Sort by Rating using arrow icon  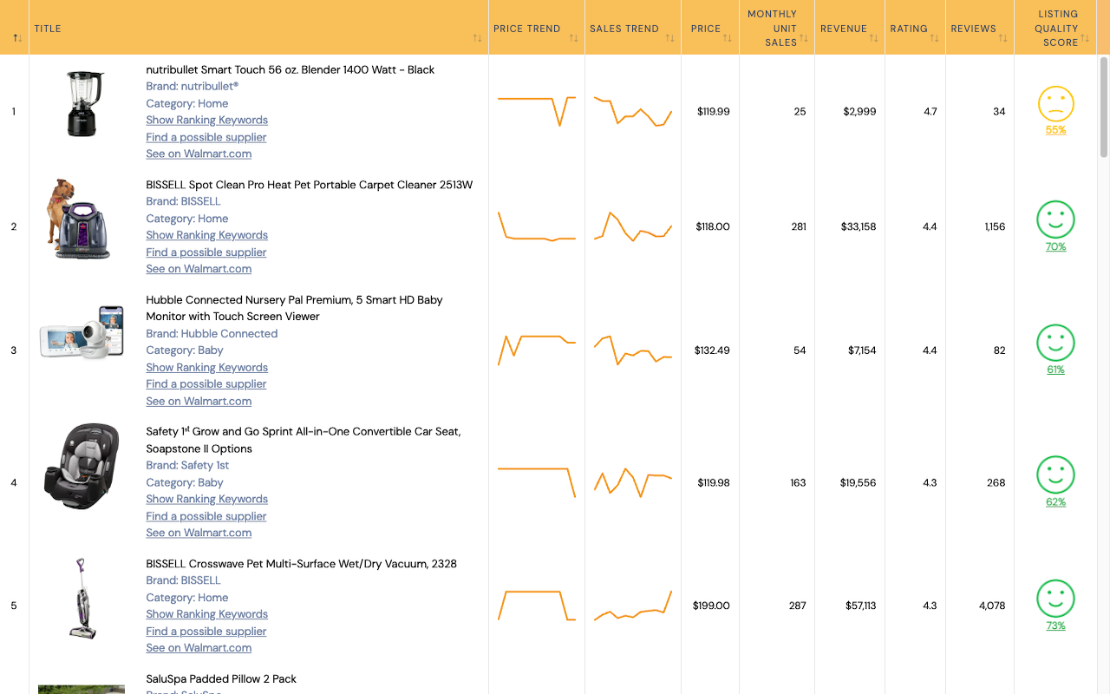click(x=934, y=38)
